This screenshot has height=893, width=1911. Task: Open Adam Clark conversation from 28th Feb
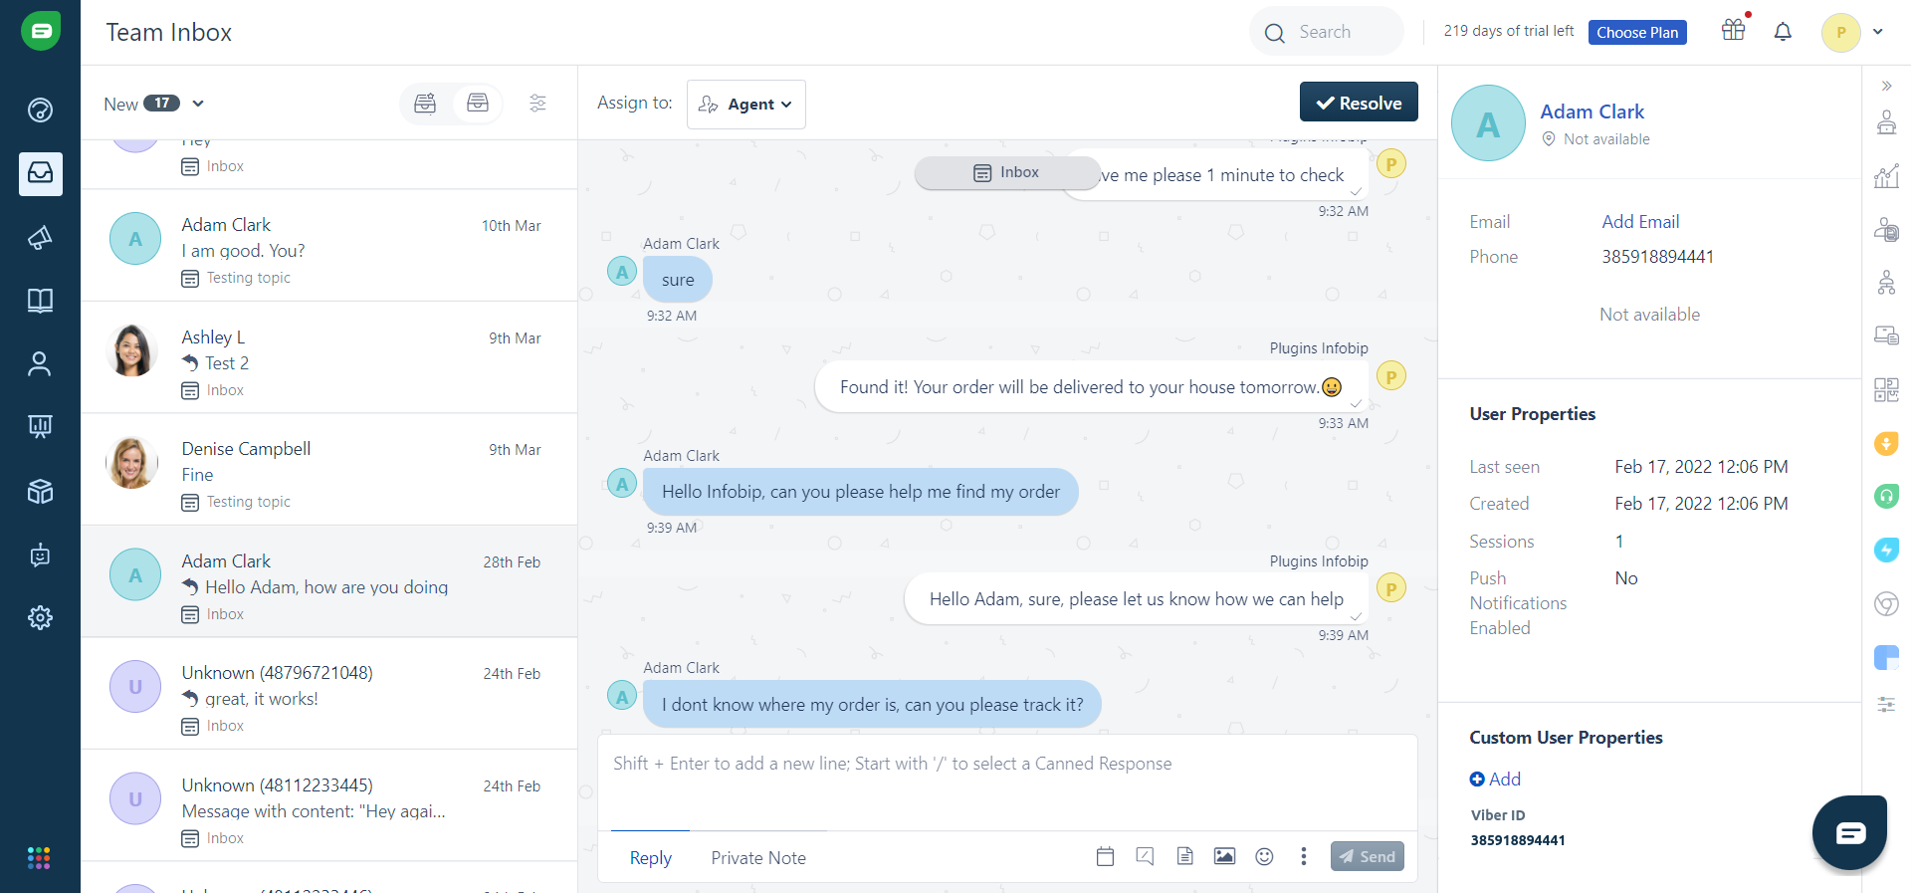pos(329,581)
